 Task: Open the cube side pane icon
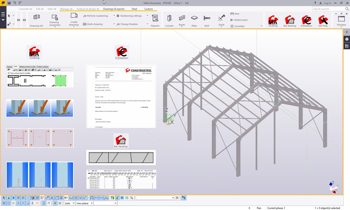(347, 39)
